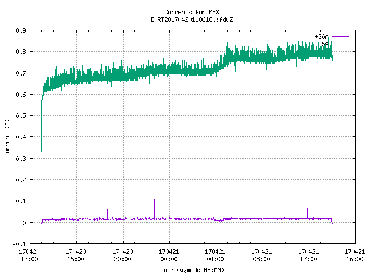Viewport: 366px width, 275px height.
Task: Click the x-axis label "Time (yymmdd HH:MM)"
Action: point(192,270)
